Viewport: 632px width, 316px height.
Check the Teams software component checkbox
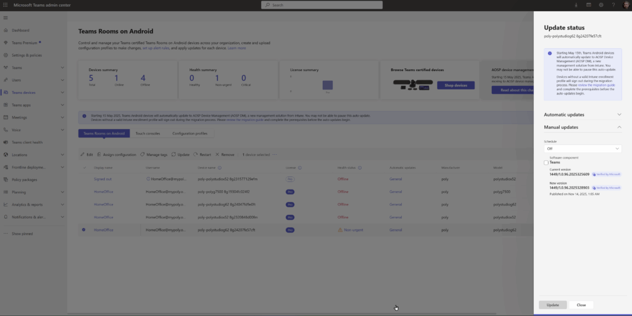click(546, 162)
